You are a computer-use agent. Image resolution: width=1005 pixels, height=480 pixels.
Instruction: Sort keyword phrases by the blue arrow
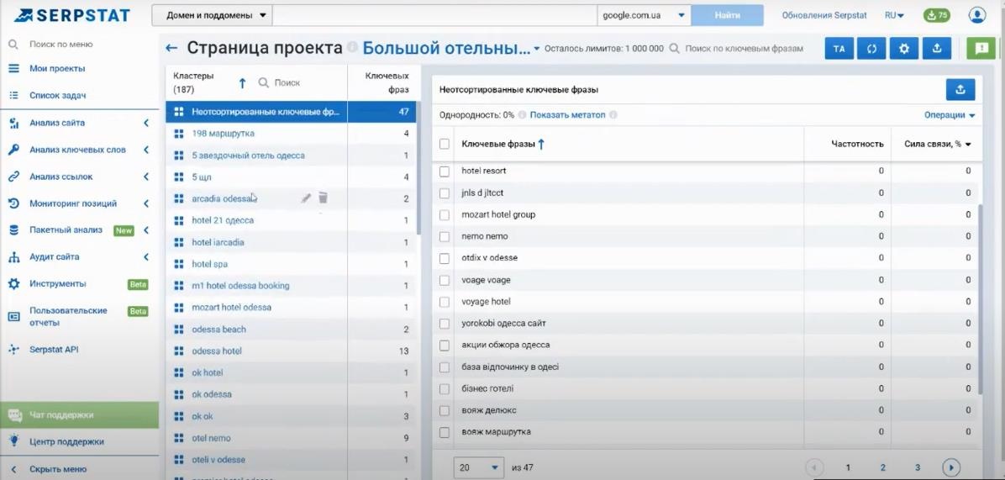coord(541,145)
